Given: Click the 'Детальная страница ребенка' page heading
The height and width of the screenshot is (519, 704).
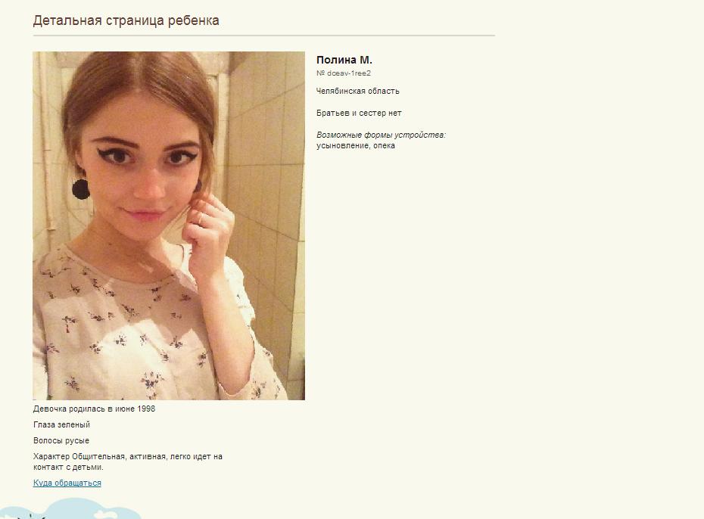Looking at the screenshot, I should [126, 20].
